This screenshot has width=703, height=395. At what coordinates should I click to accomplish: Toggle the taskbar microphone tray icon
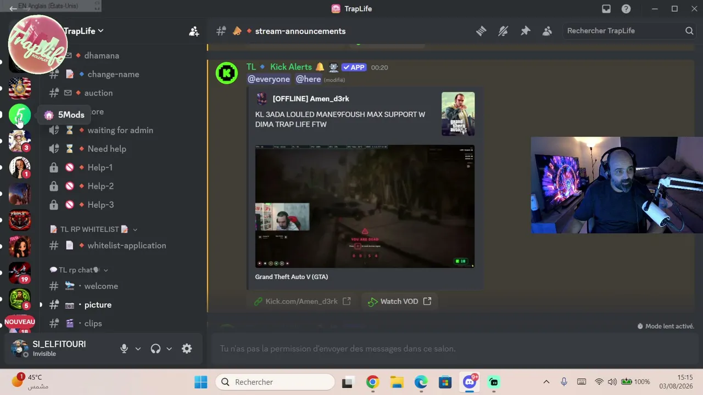pos(564,382)
